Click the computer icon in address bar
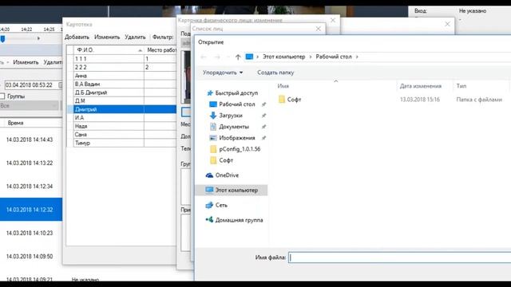This screenshot has height=287, width=511. [249, 57]
